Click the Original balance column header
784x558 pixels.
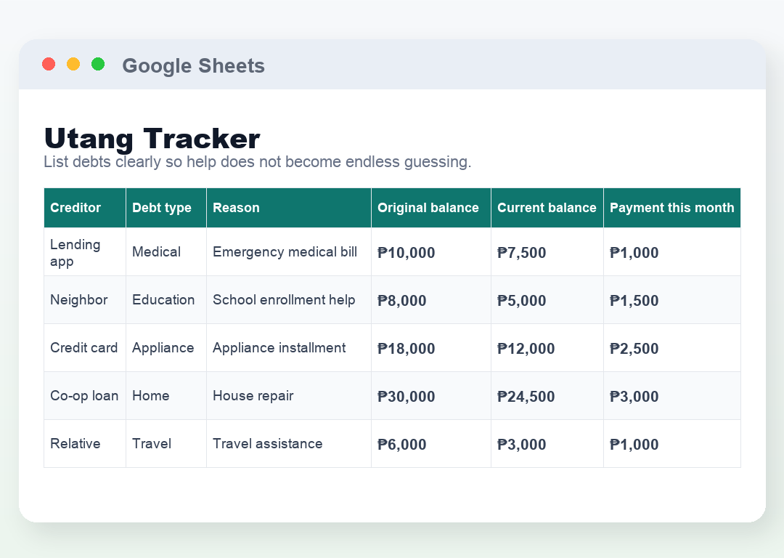431,208
